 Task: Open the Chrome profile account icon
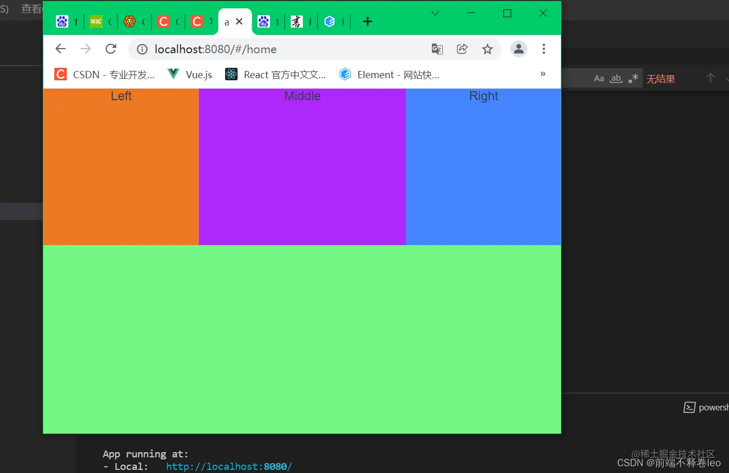519,48
